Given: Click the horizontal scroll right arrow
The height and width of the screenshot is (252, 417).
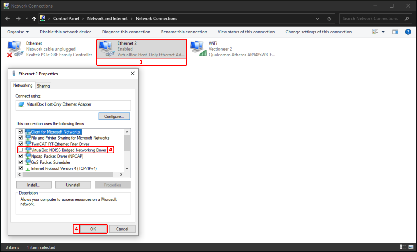Looking at the screenshot, I should [121, 174].
